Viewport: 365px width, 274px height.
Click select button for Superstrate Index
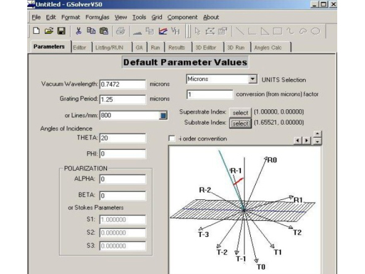(240, 113)
